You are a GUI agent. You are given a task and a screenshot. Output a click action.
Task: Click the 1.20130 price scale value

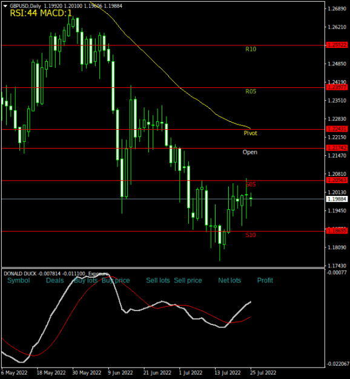point(337,192)
